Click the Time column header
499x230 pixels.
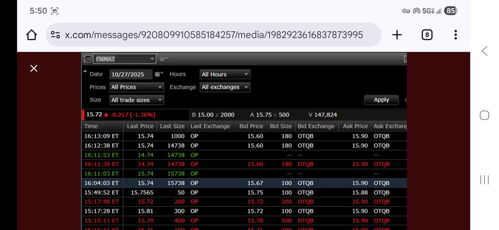click(x=103, y=126)
